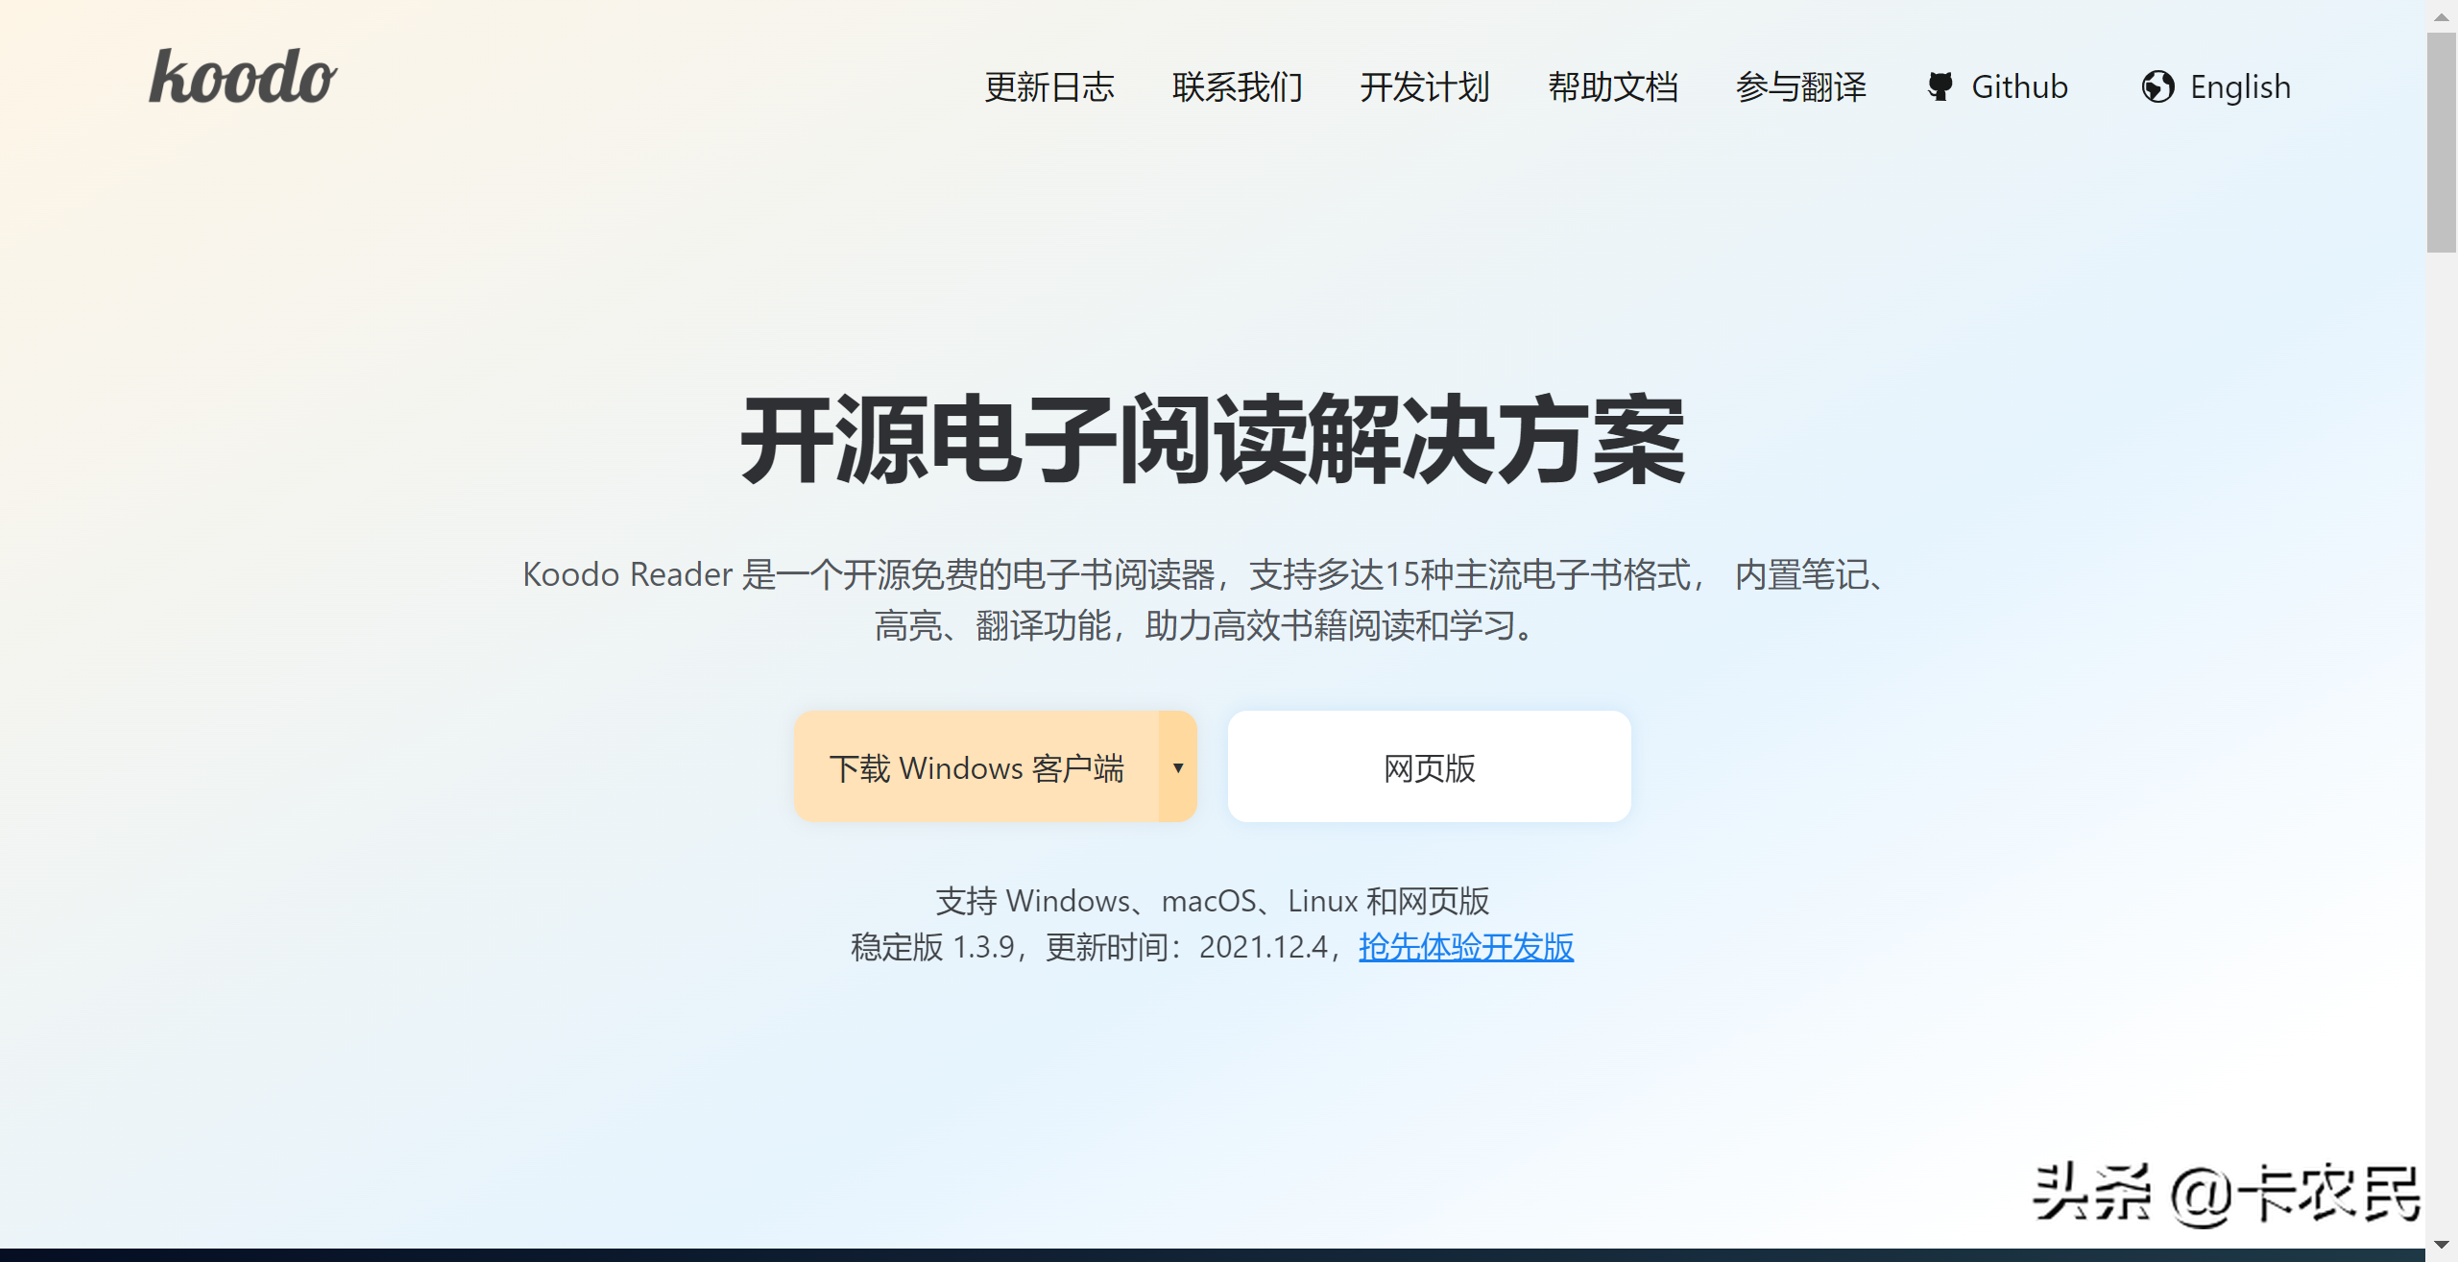
Task: Click the 稳定版 1.3.9 version text
Action: [932, 947]
